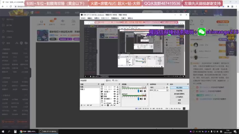This screenshot has height=134, width=239.
Task: Open the OBS source Properties (属性) gear button
Action: [108, 80]
